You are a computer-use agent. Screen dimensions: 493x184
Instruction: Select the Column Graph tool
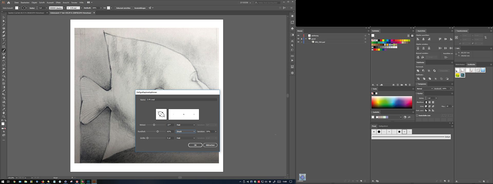click(4, 102)
